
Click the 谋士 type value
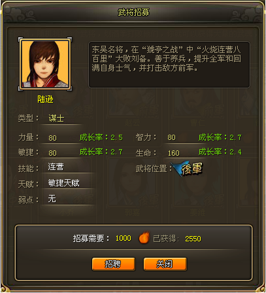(56, 118)
